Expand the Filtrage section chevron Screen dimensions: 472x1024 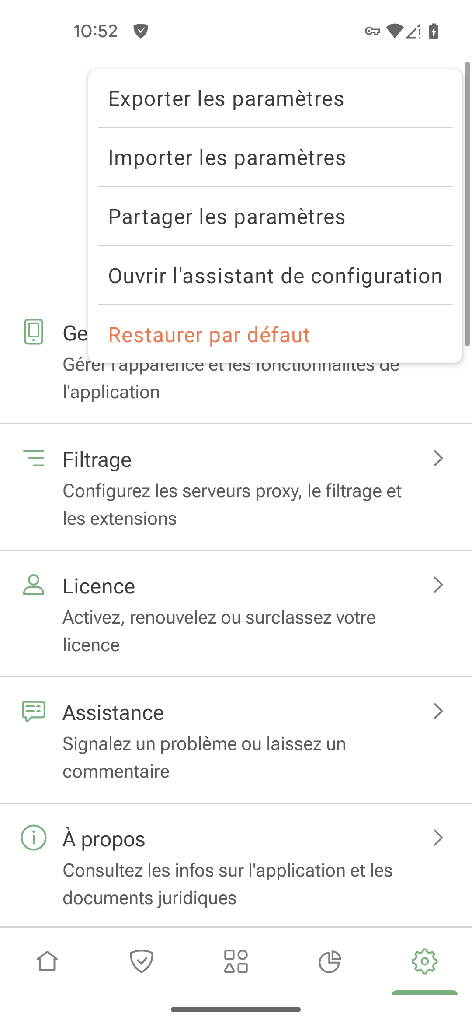pyautogui.click(x=438, y=458)
